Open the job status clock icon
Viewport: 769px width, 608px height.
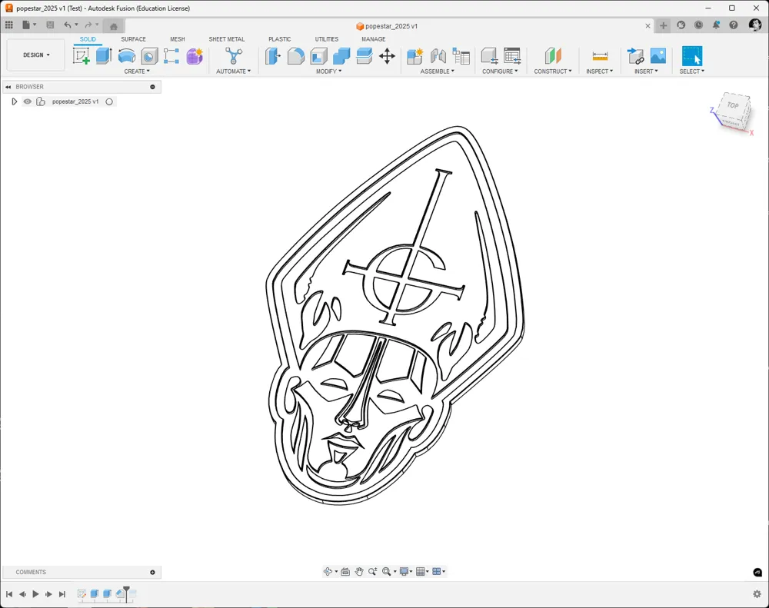click(698, 25)
